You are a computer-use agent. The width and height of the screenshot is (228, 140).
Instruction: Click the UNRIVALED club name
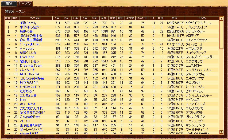(30, 87)
